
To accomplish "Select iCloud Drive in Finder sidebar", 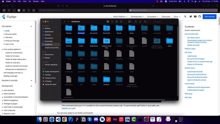I will pos(49,54).
